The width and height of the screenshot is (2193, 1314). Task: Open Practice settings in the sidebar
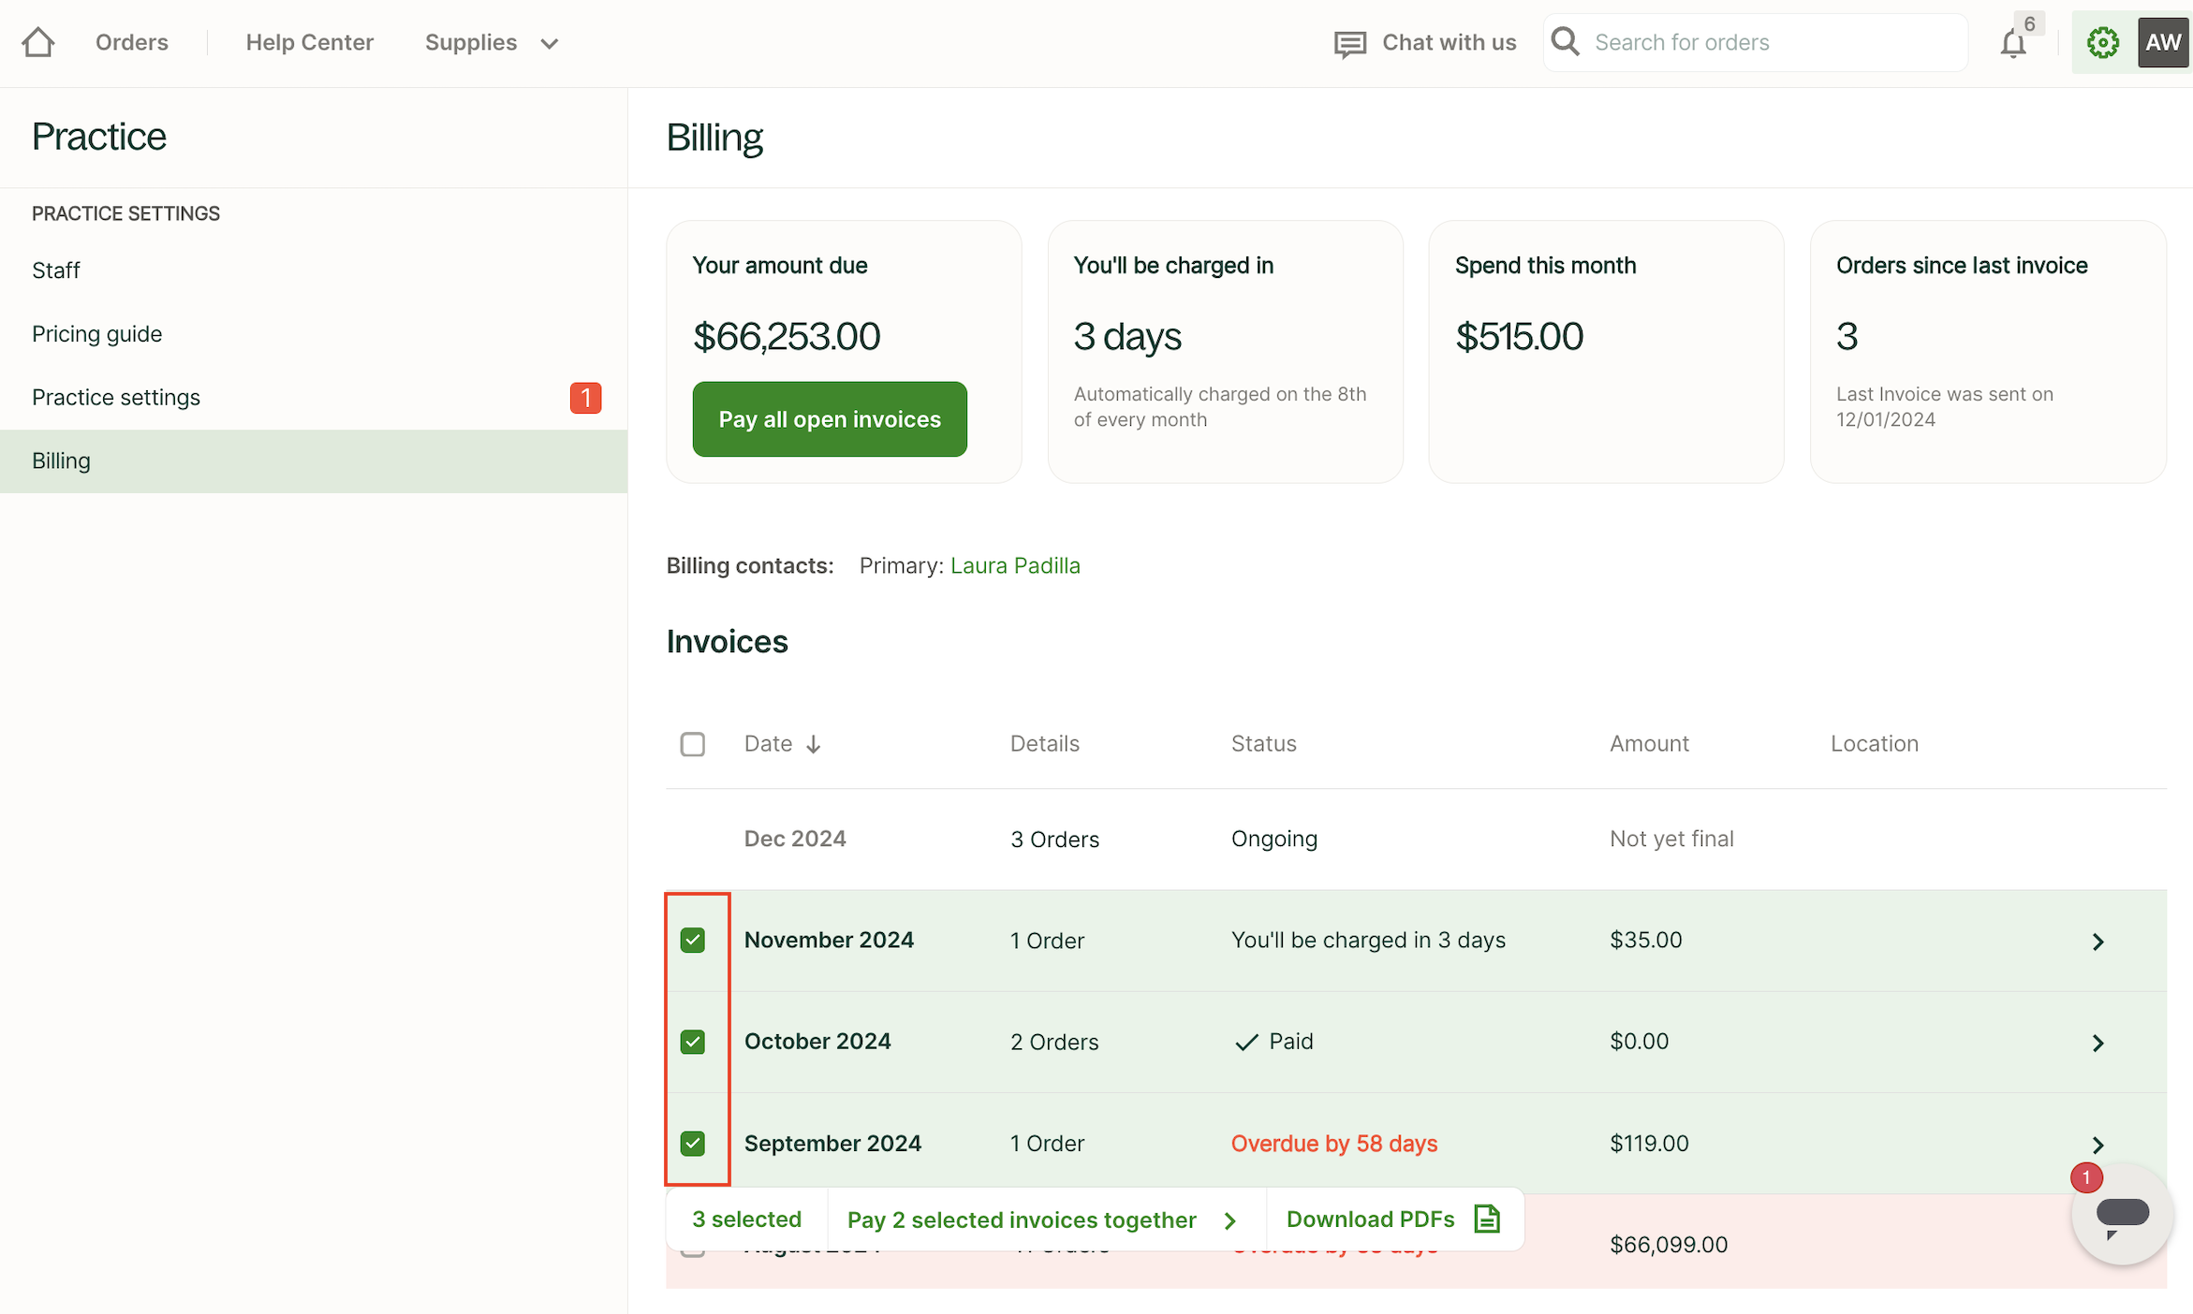click(116, 398)
